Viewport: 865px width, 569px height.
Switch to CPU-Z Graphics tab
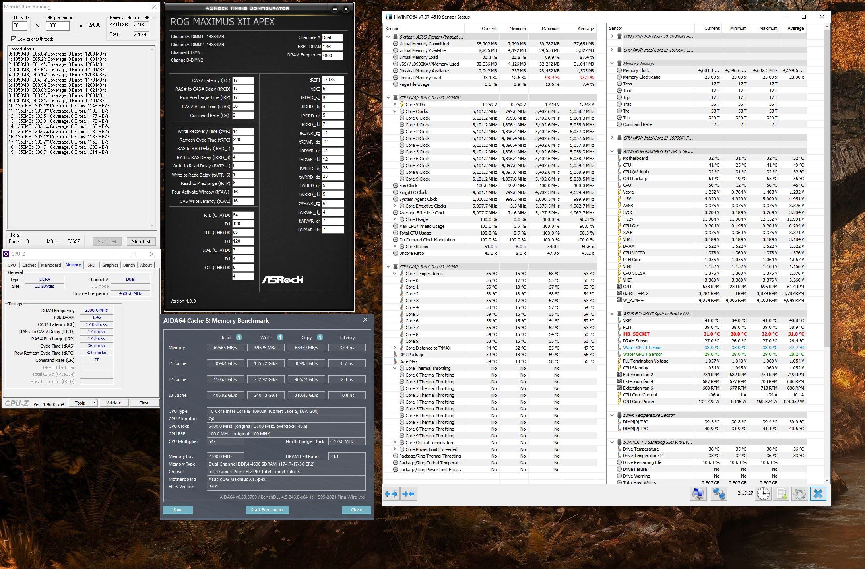click(x=110, y=265)
